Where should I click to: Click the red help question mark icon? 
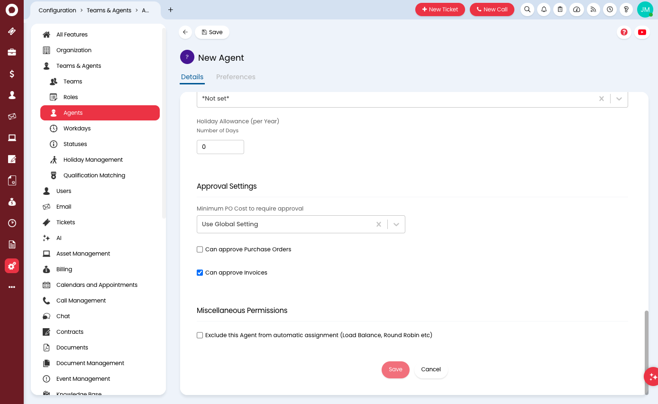[x=624, y=32]
